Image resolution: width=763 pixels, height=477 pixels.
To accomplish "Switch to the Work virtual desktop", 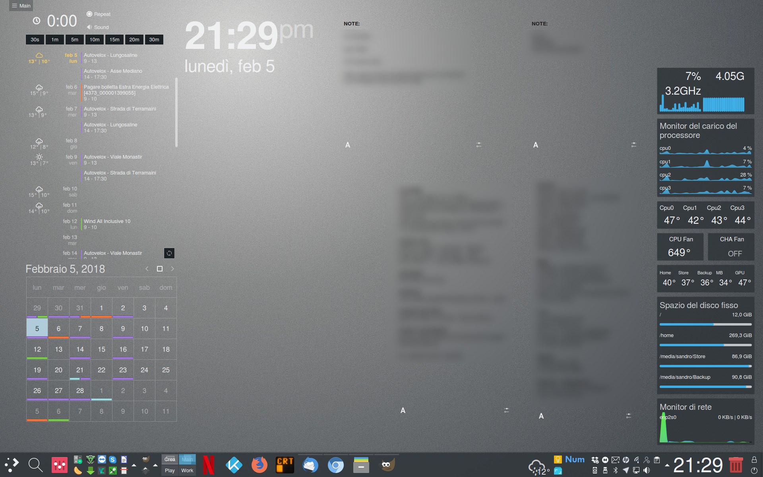I will (x=187, y=470).
